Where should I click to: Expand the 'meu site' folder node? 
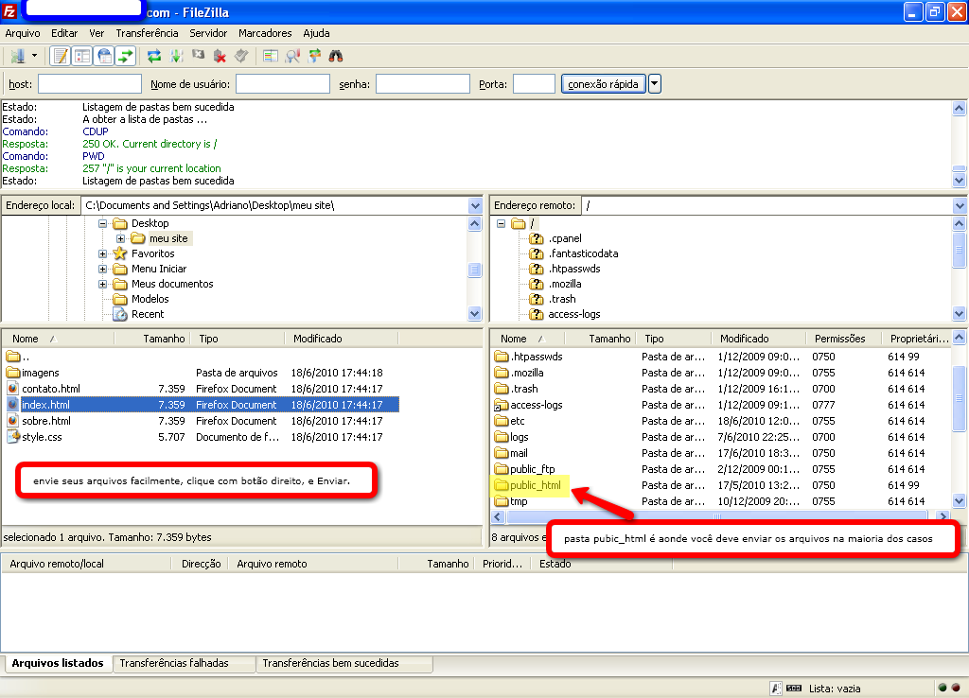(120, 238)
